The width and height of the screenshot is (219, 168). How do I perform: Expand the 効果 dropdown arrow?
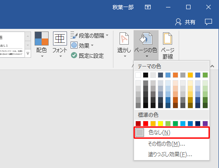[x=92, y=45]
